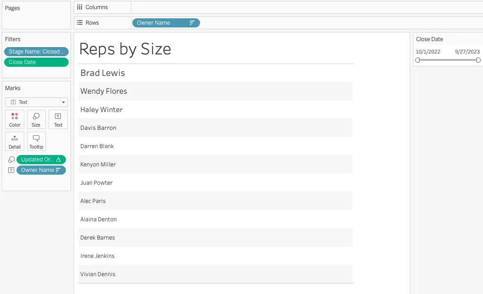Select the Text button in the Marks card

point(58,119)
